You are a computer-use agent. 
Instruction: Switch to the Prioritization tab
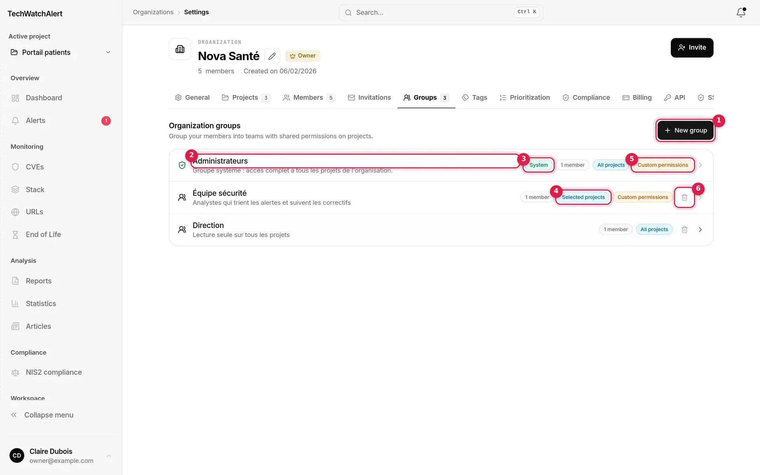[x=524, y=98]
